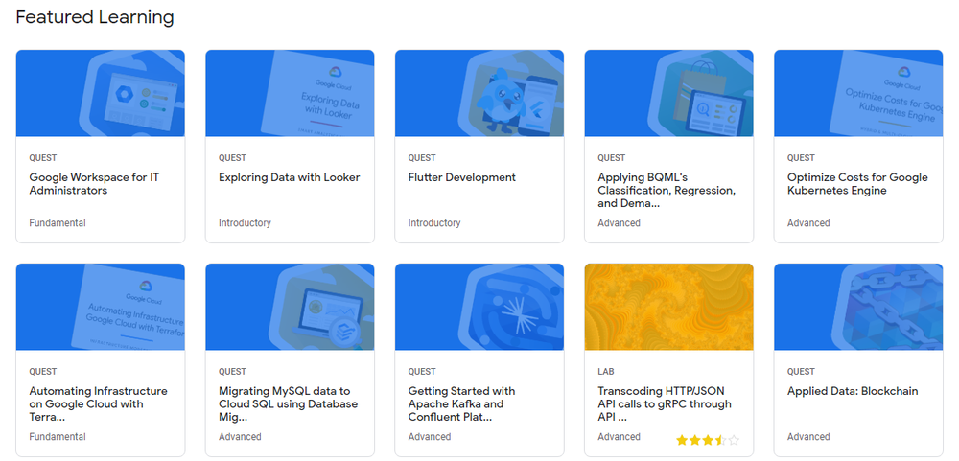Open Automating Infrastructure Terraform card image
This screenshot has width=959, height=461.
101,307
